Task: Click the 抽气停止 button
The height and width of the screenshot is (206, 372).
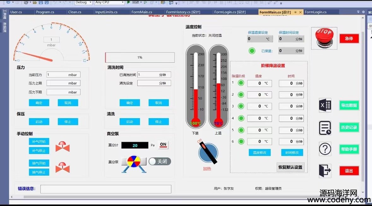Action: point(39,172)
